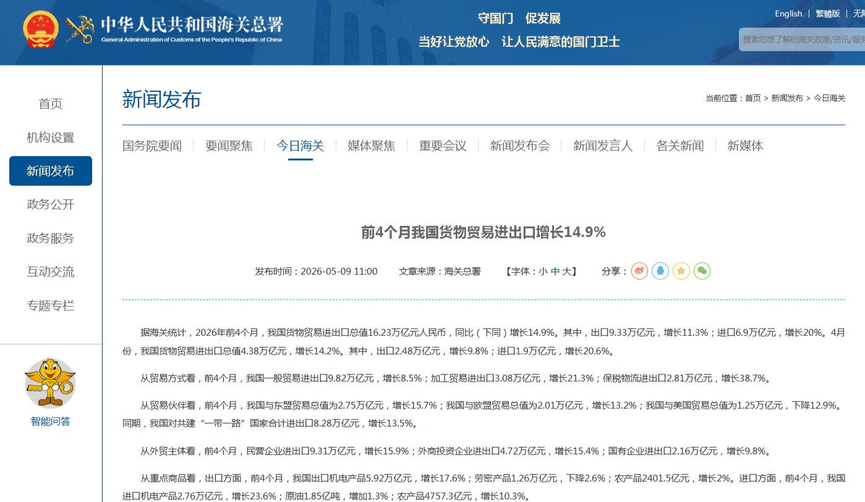Switch to 繁體版 traditional Chinese

(x=828, y=14)
